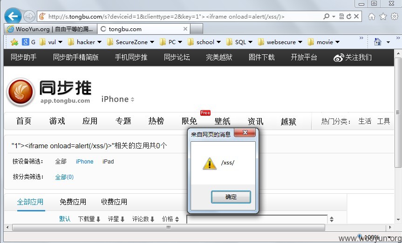The width and height of the screenshot is (402, 243).
Task: Open the hacker bookmarks folder
Action: pos(85,42)
